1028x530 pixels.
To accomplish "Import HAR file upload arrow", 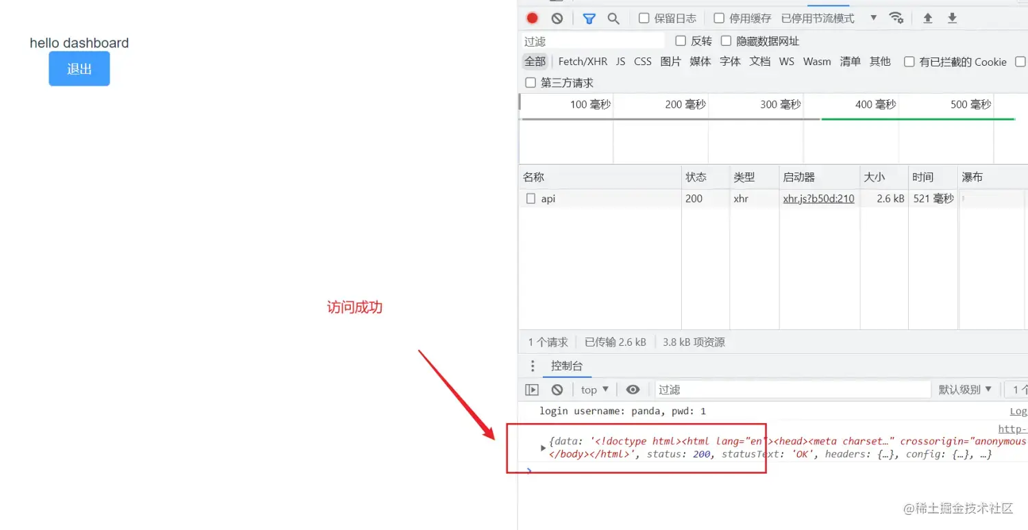I will [927, 18].
